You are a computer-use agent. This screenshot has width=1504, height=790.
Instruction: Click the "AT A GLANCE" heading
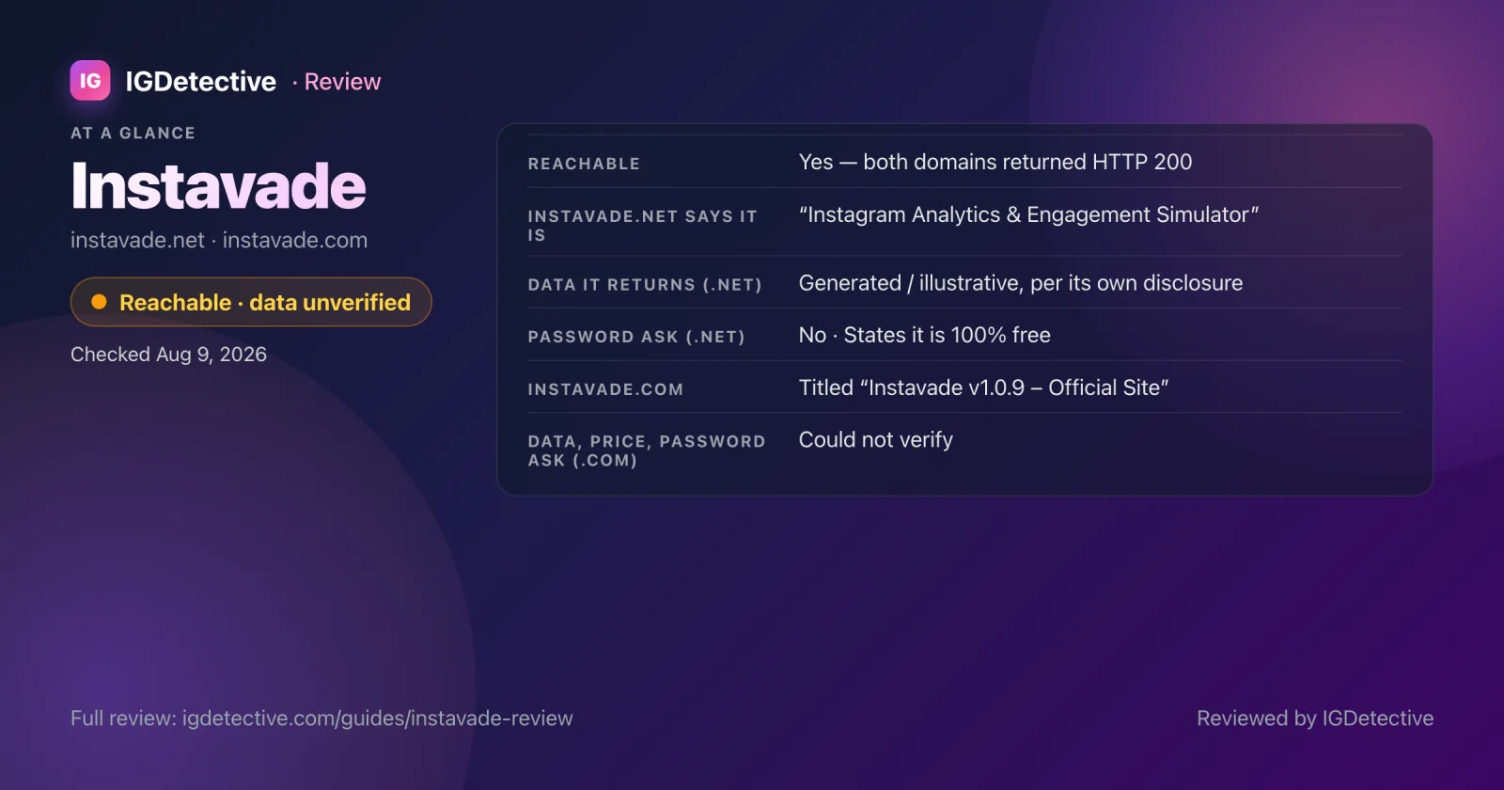point(133,134)
